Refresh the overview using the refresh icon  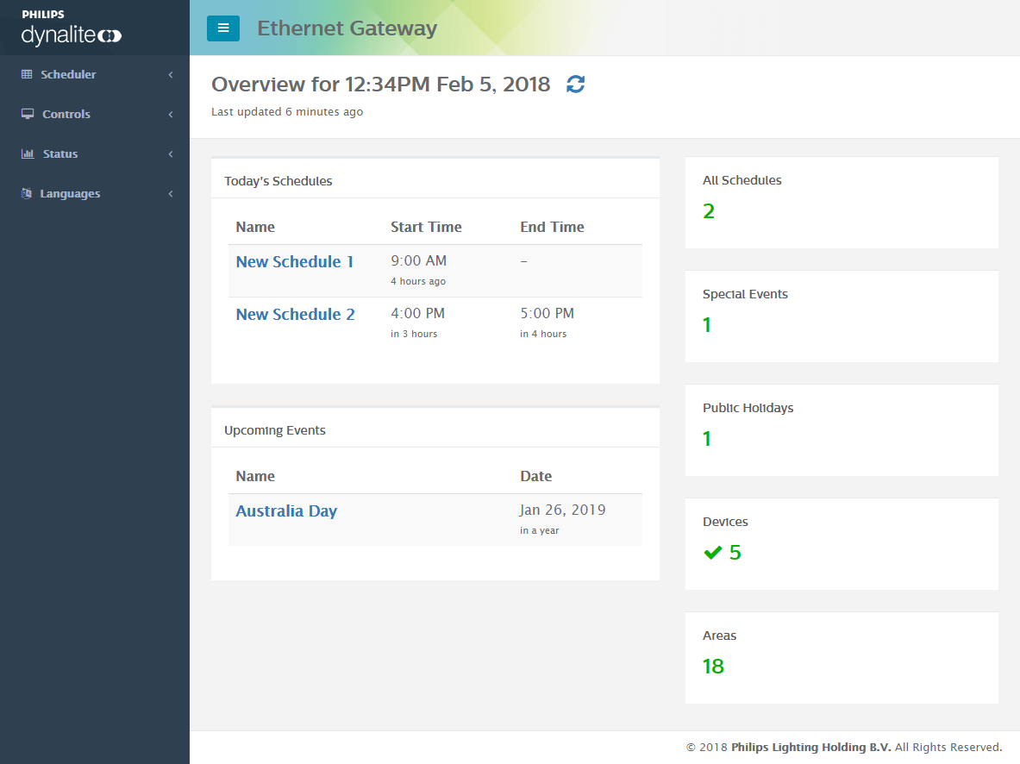tap(575, 84)
